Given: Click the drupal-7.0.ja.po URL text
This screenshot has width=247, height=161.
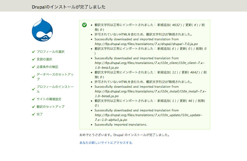Looking at the screenshot, I should pos(146,44).
